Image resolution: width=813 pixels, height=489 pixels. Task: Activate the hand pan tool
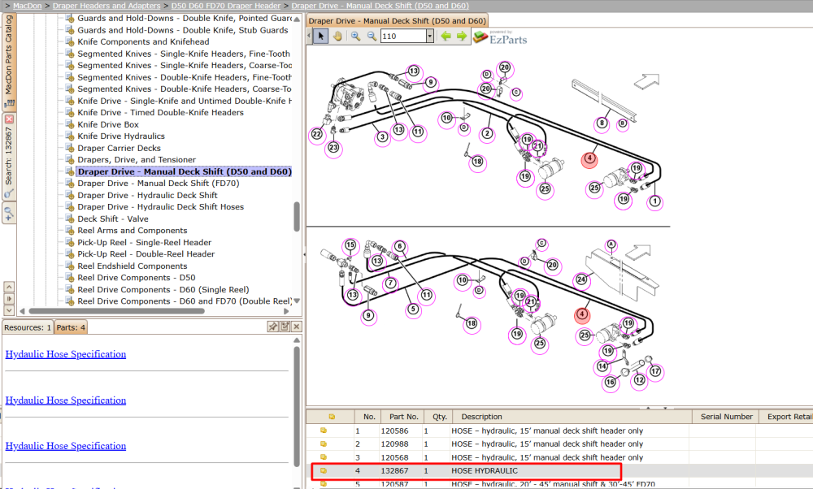click(x=337, y=37)
